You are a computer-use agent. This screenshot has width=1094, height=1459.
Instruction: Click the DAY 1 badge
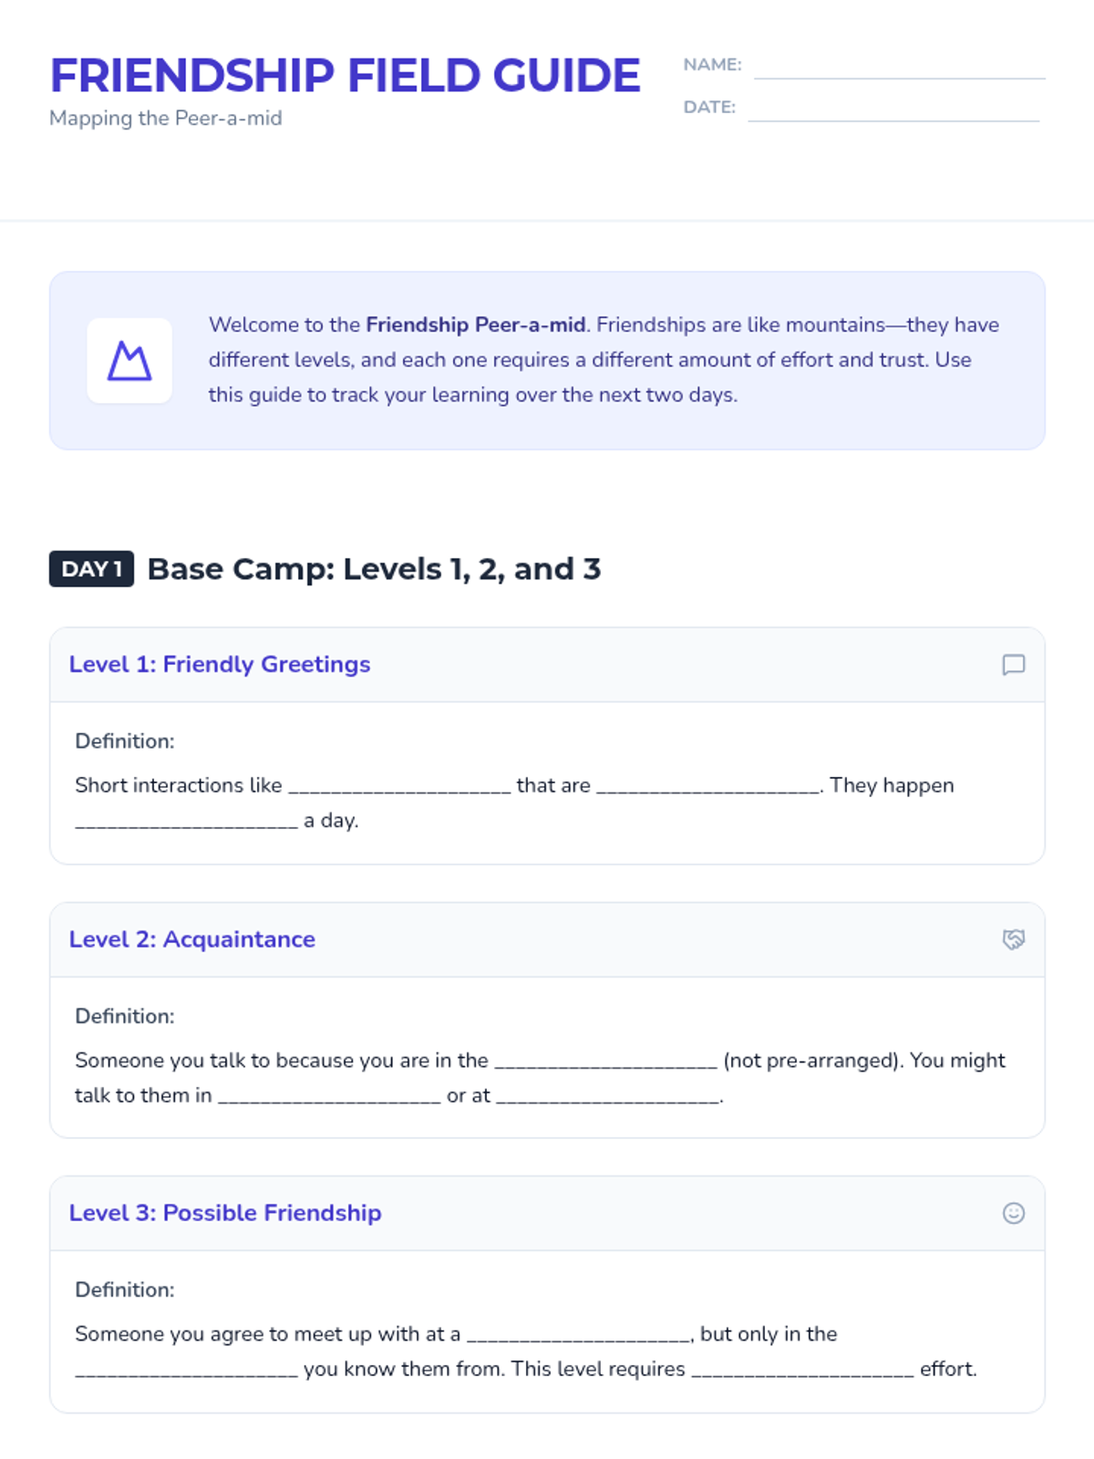click(x=91, y=569)
